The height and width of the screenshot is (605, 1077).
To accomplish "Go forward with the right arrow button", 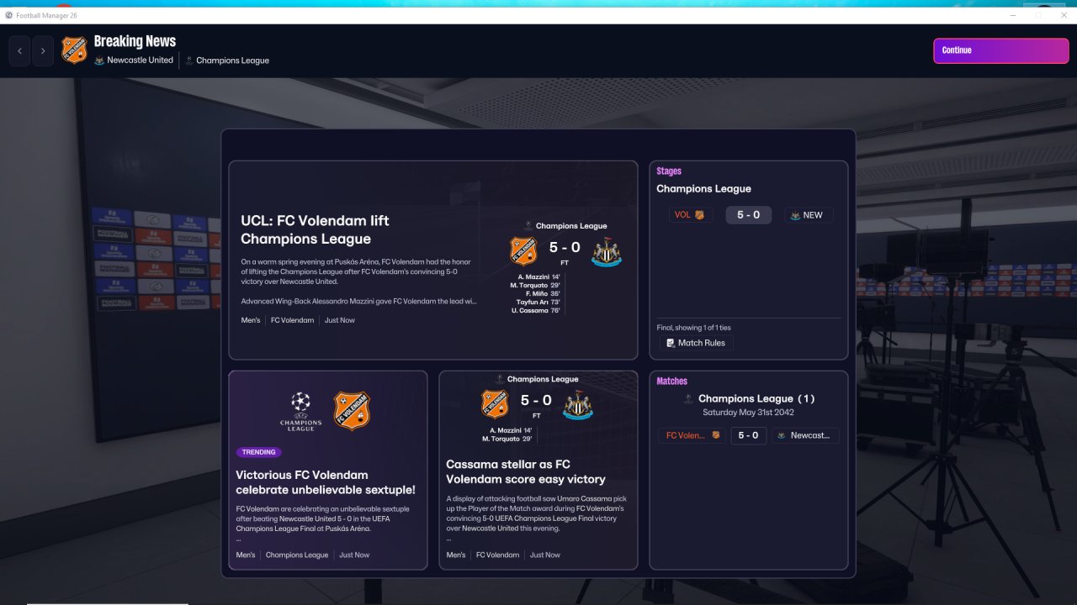I will [43, 51].
